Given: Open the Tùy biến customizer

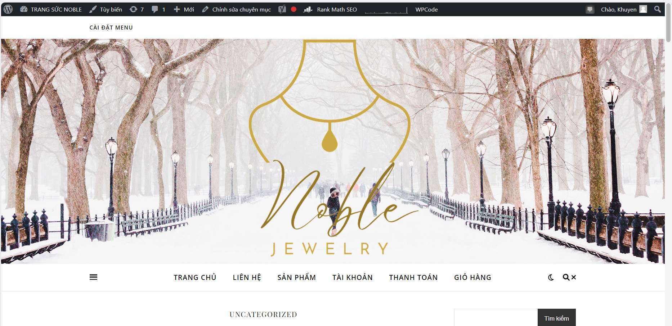Looking at the screenshot, I should click(x=106, y=9).
